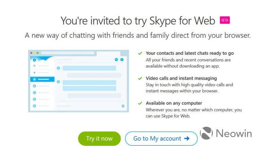
Task: Click the red window dot in illustration
Action: click(31, 53)
